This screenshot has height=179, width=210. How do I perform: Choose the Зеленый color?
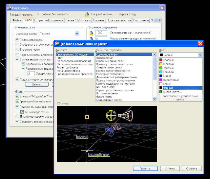[180, 68]
